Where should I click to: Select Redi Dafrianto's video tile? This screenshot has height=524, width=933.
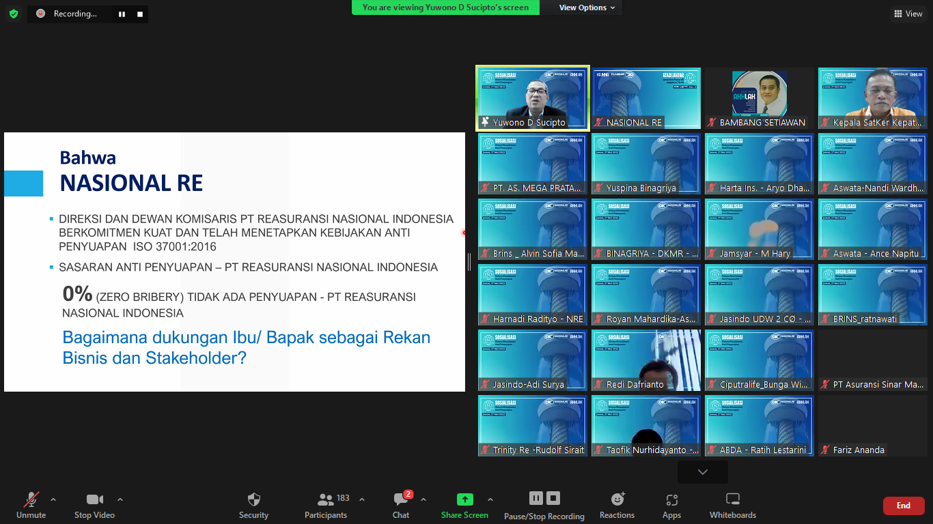click(646, 360)
